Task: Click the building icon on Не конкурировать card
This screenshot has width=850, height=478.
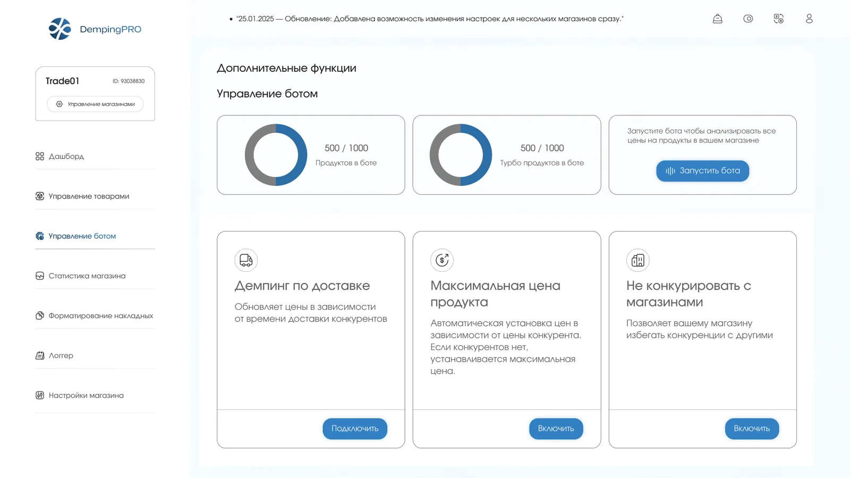Action: pyautogui.click(x=638, y=260)
